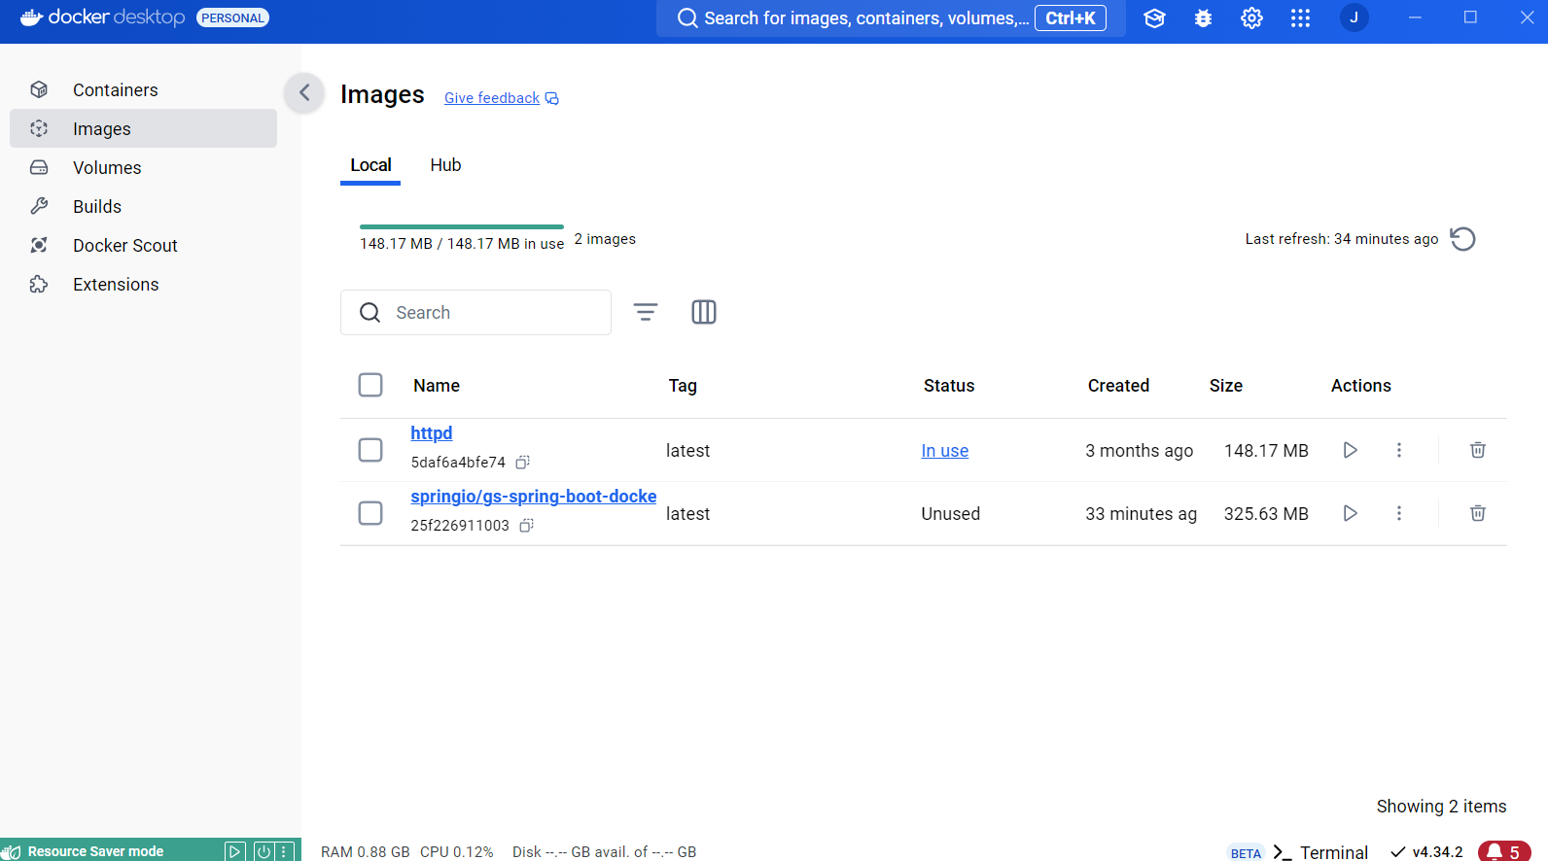Click the image Search field
The height and width of the screenshot is (861, 1548).
point(475,312)
